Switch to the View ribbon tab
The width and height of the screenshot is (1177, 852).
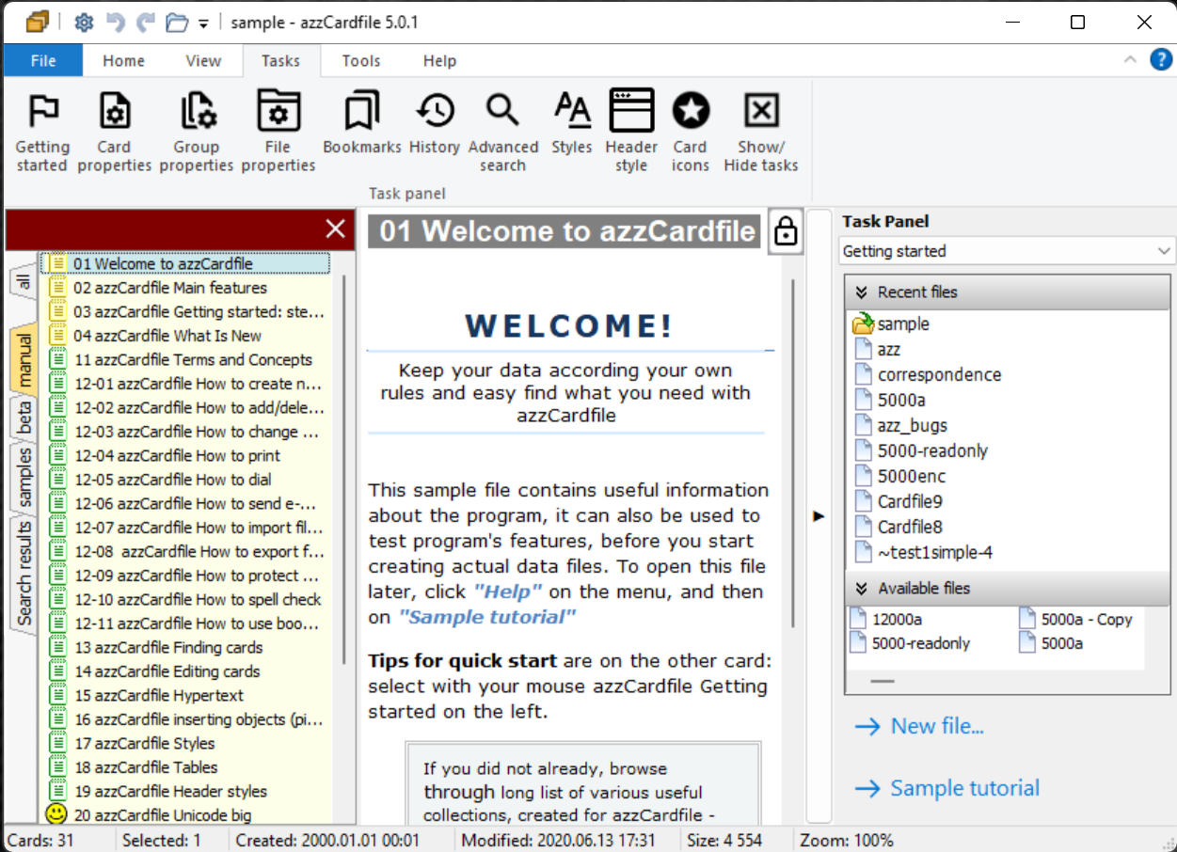(203, 61)
